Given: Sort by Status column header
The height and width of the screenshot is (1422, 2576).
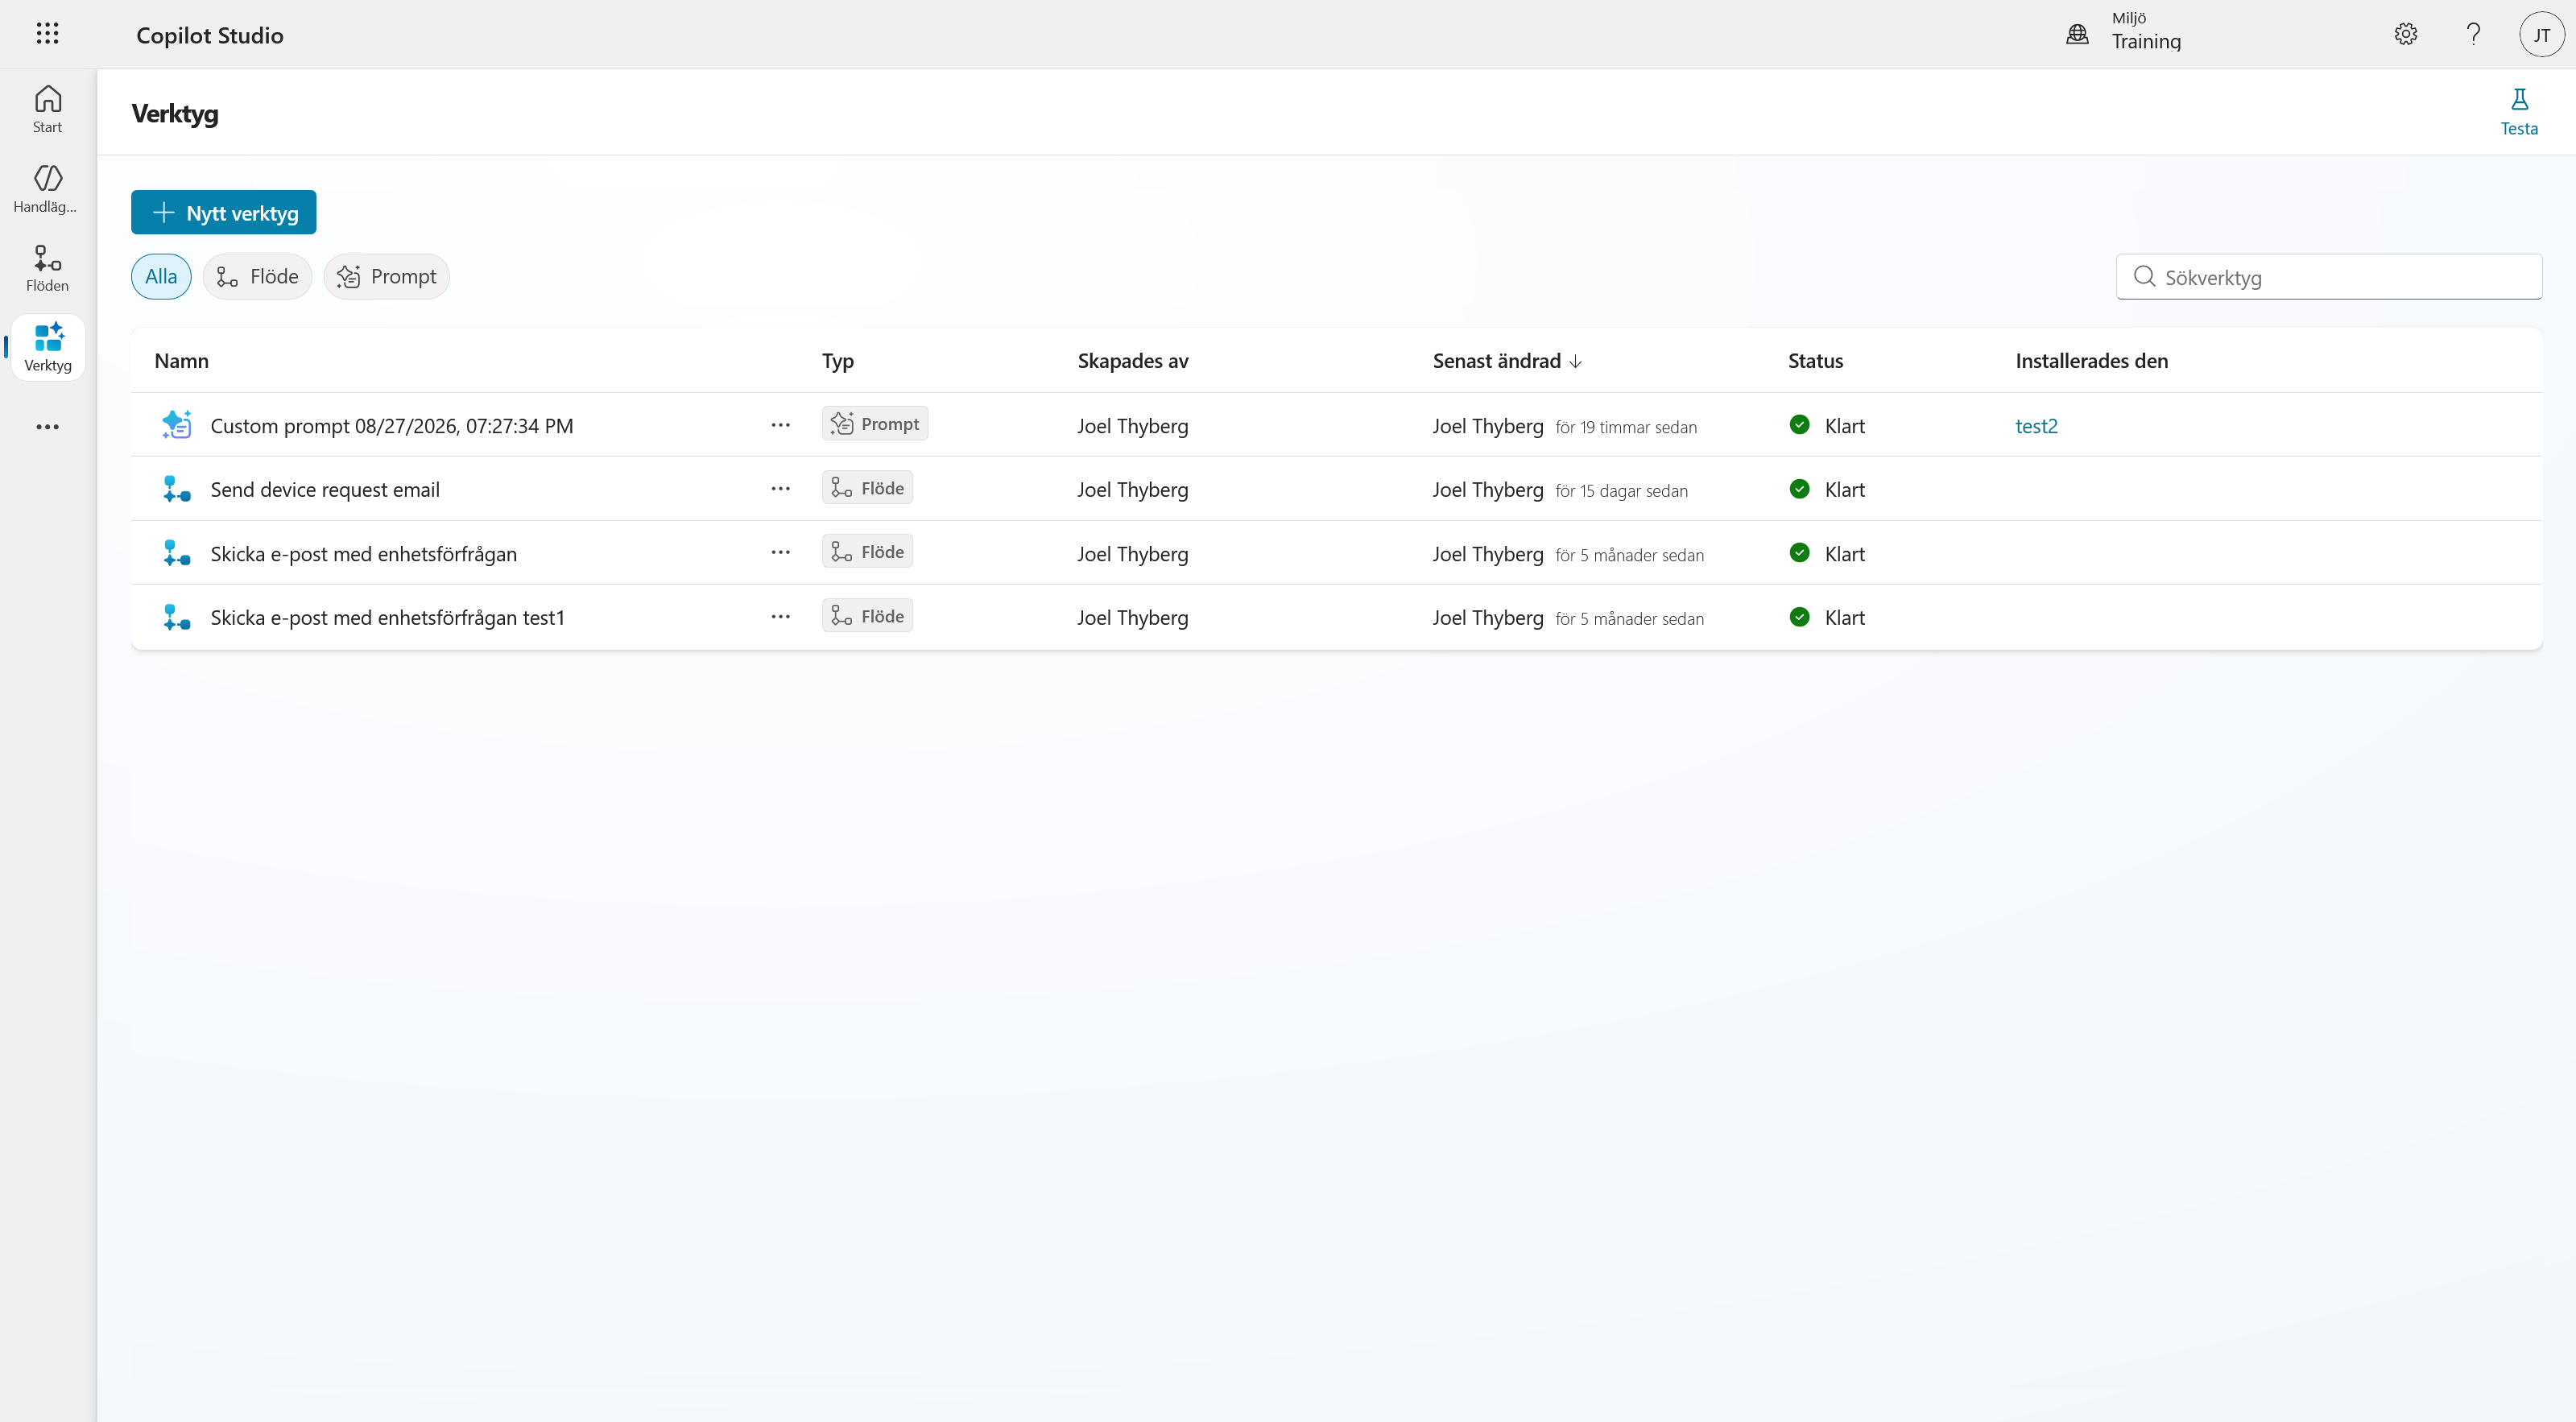Looking at the screenshot, I should pyautogui.click(x=1815, y=360).
